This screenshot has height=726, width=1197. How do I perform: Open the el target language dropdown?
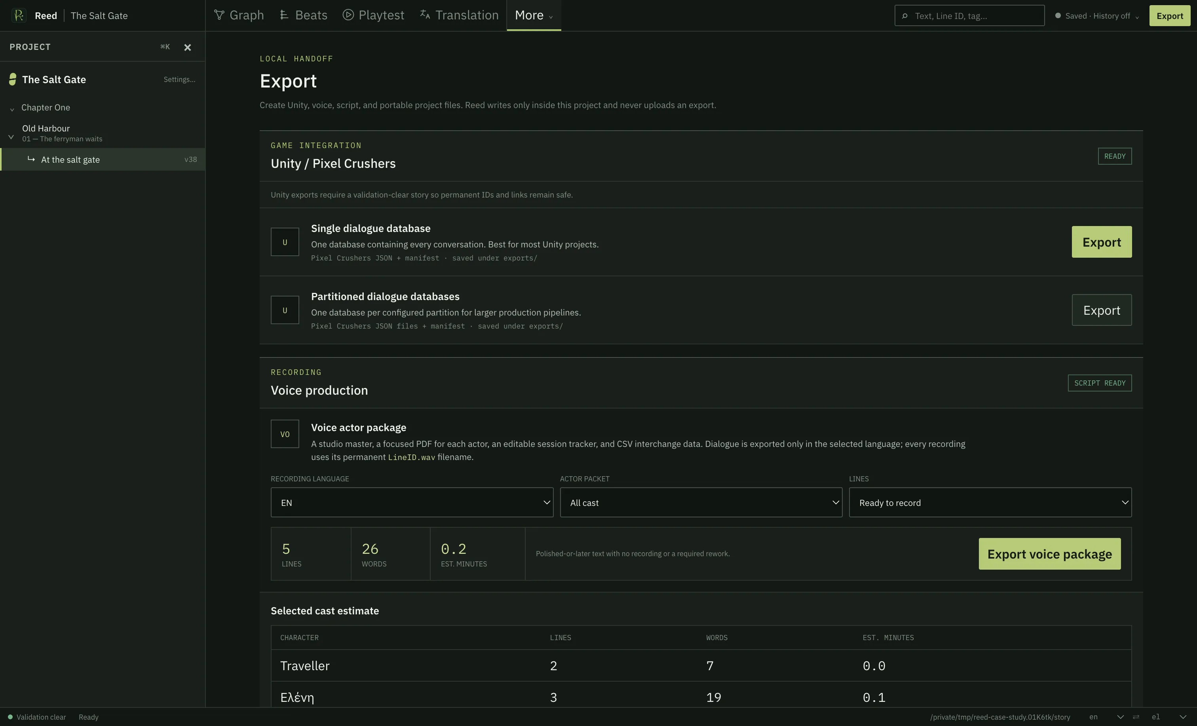1169,717
